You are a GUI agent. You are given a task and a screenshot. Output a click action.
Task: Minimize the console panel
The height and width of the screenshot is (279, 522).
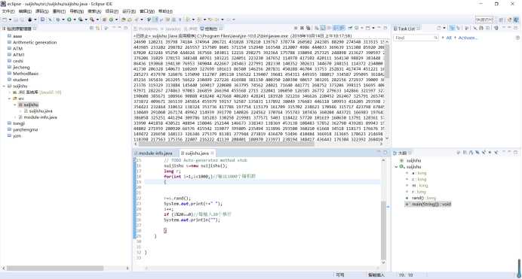379,28
